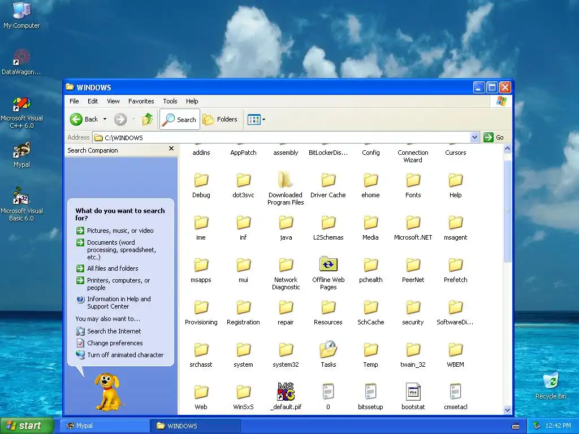
Task: Select the Temp folder
Action: click(371, 355)
